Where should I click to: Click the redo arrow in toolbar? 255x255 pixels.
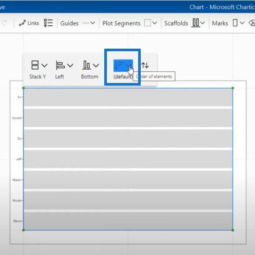[4, 23]
